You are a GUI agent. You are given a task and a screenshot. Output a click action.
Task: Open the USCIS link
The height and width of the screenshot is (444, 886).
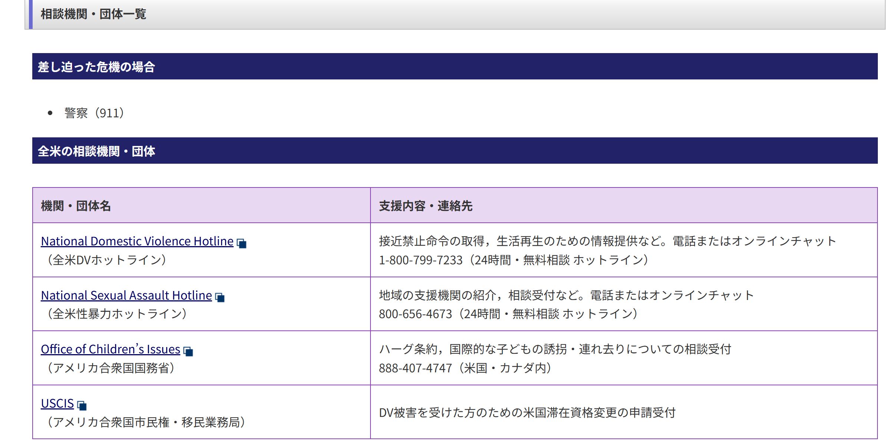[57, 404]
